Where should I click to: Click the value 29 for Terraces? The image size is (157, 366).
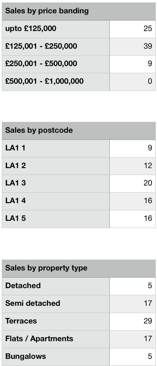tap(148, 321)
